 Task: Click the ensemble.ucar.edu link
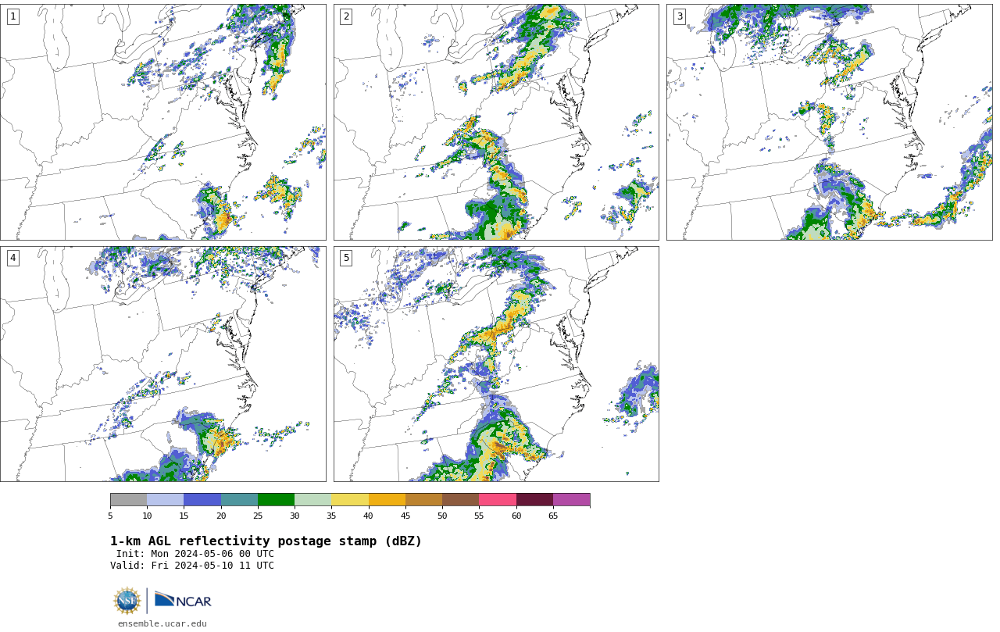(x=162, y=624)
